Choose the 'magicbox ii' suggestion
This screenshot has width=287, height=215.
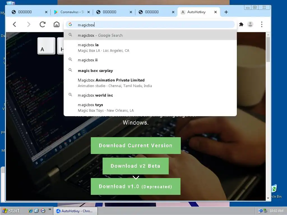150,60
